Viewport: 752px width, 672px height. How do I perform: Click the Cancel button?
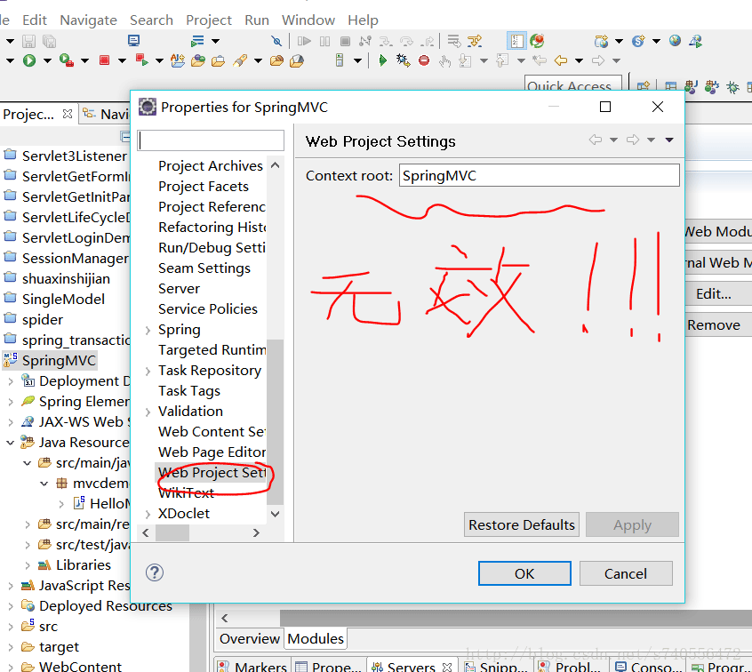pyautogui.click(x=626, y=573)
